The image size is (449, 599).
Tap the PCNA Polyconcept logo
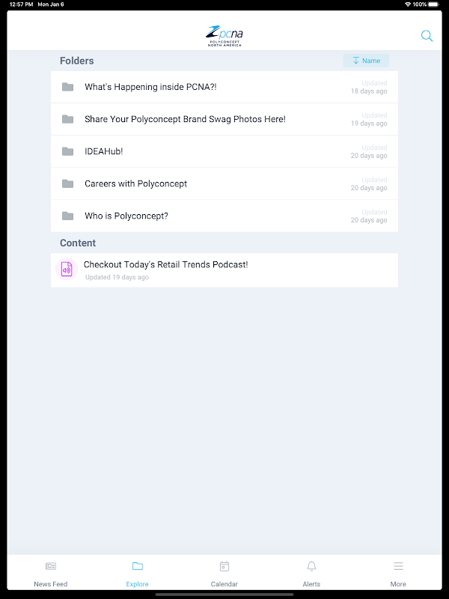pos(224,36)
